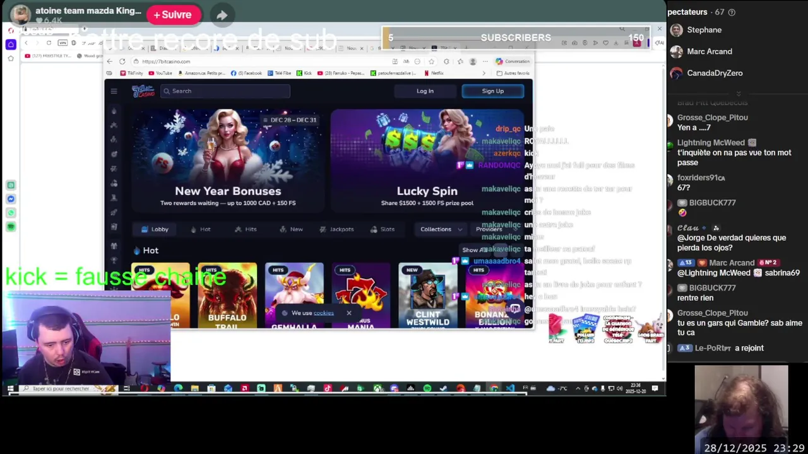The height and width of the screenshot is (454, 808).
Task: Open the Gemhalla game
Action: pyautogui.click(x=294, y=295)
